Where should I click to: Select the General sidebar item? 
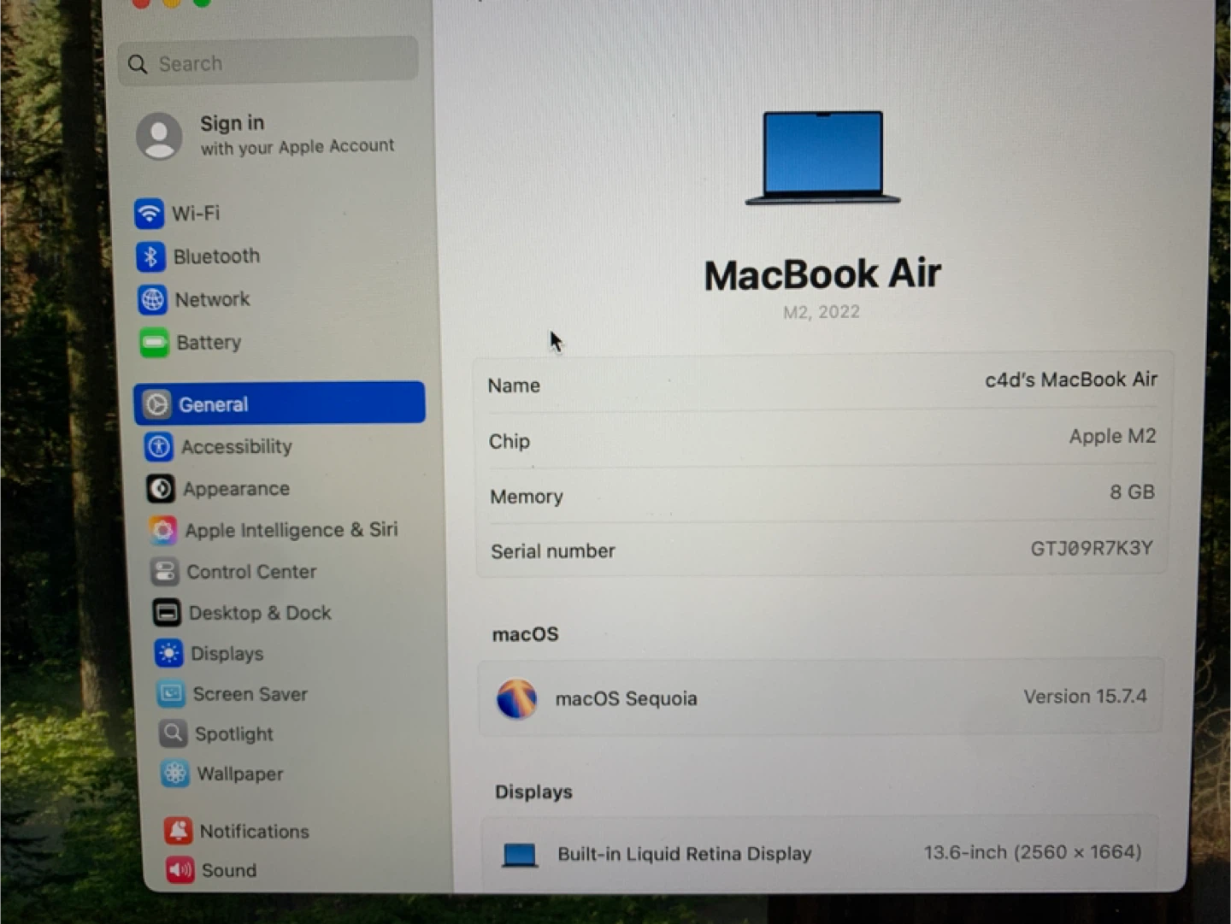pos(280,403)
